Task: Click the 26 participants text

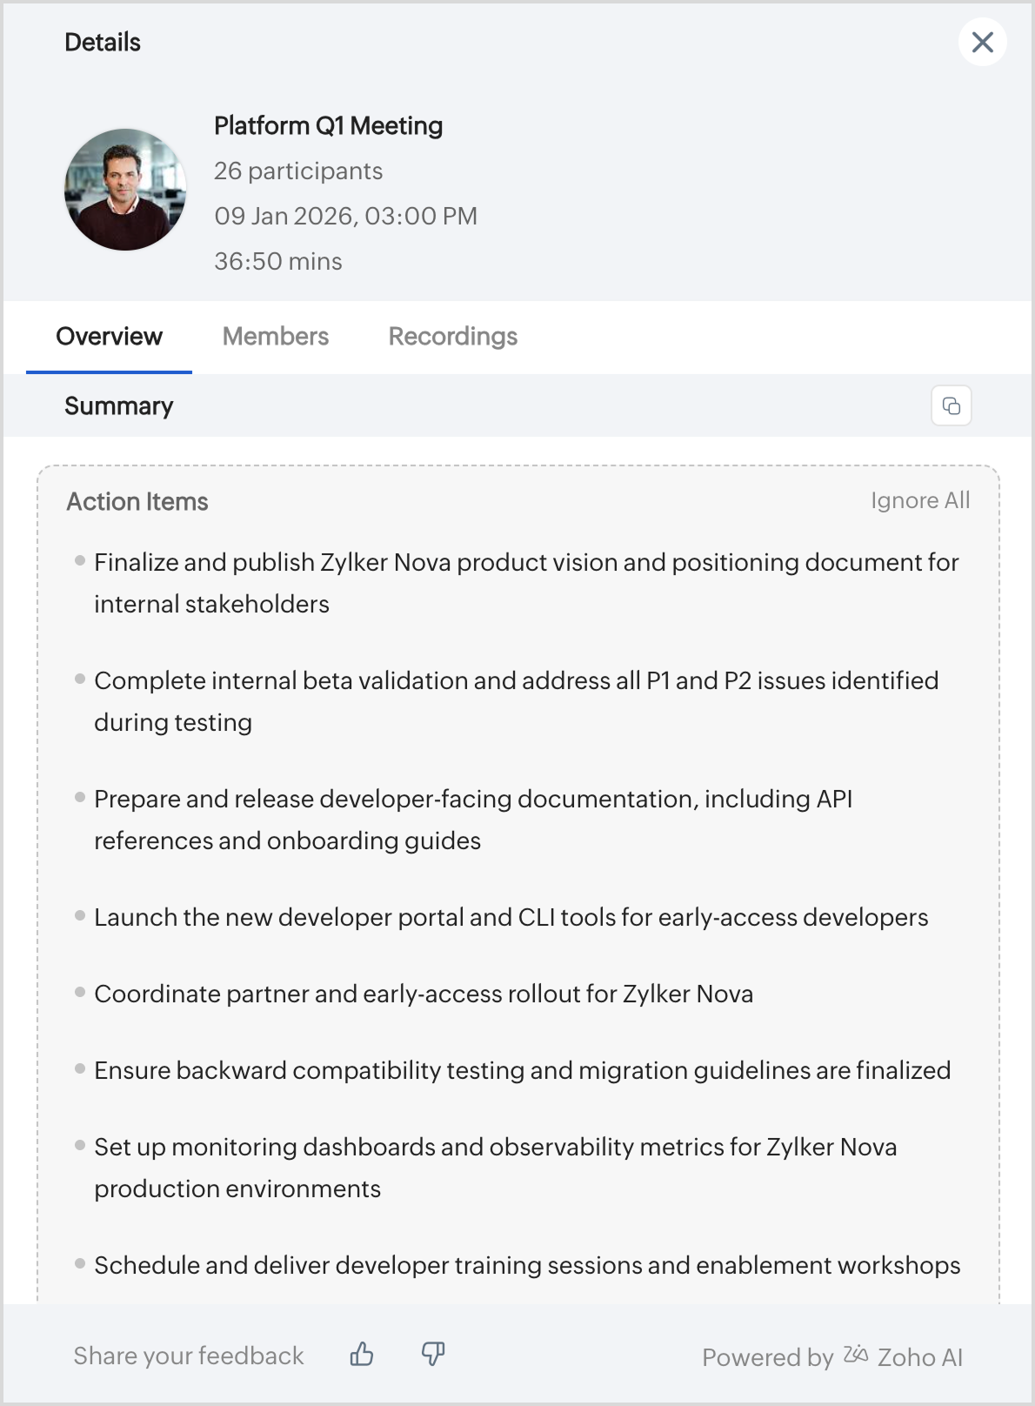Action: 297,171
